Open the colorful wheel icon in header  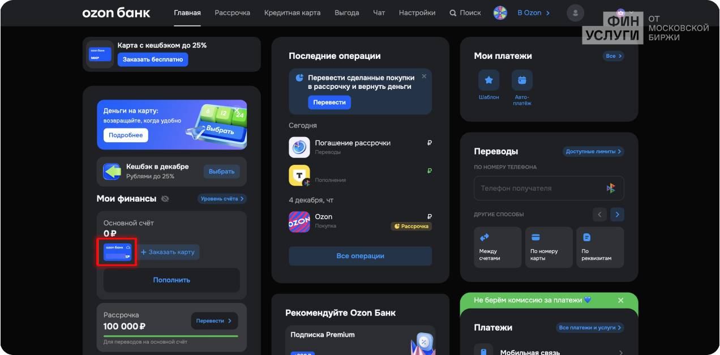[500, 12]
